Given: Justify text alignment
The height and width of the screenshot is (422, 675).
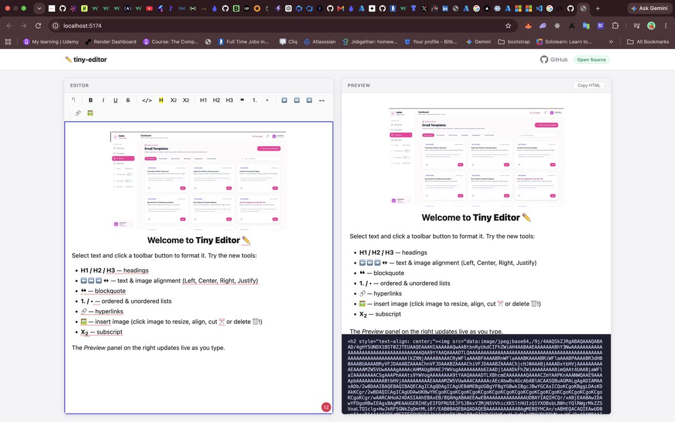Looking at the screenshot, I should coord(321,100).
